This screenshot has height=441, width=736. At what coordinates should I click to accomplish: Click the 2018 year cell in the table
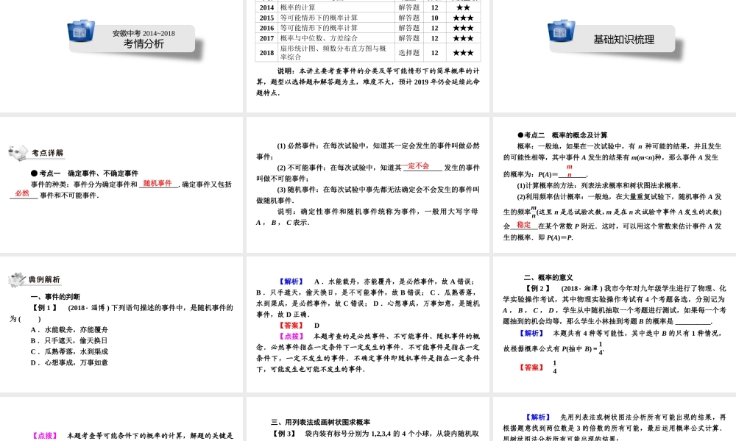pos(266,53)
